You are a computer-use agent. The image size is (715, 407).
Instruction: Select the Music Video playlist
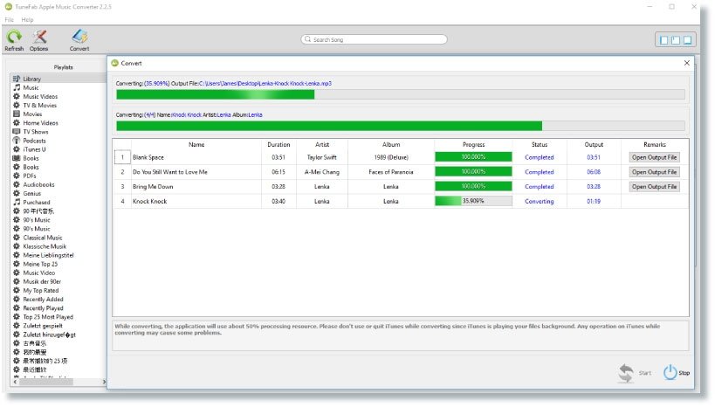[x=38, y=272]
